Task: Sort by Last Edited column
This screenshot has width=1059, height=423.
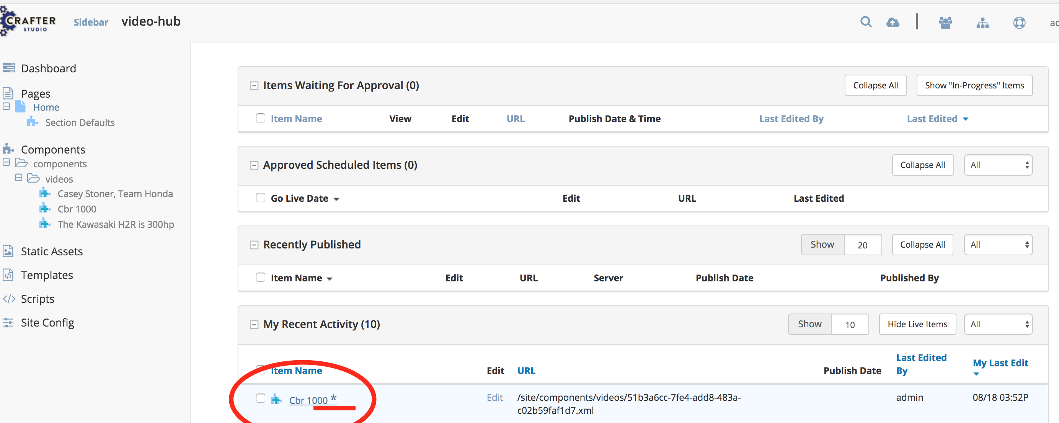Action: point(932,118)
